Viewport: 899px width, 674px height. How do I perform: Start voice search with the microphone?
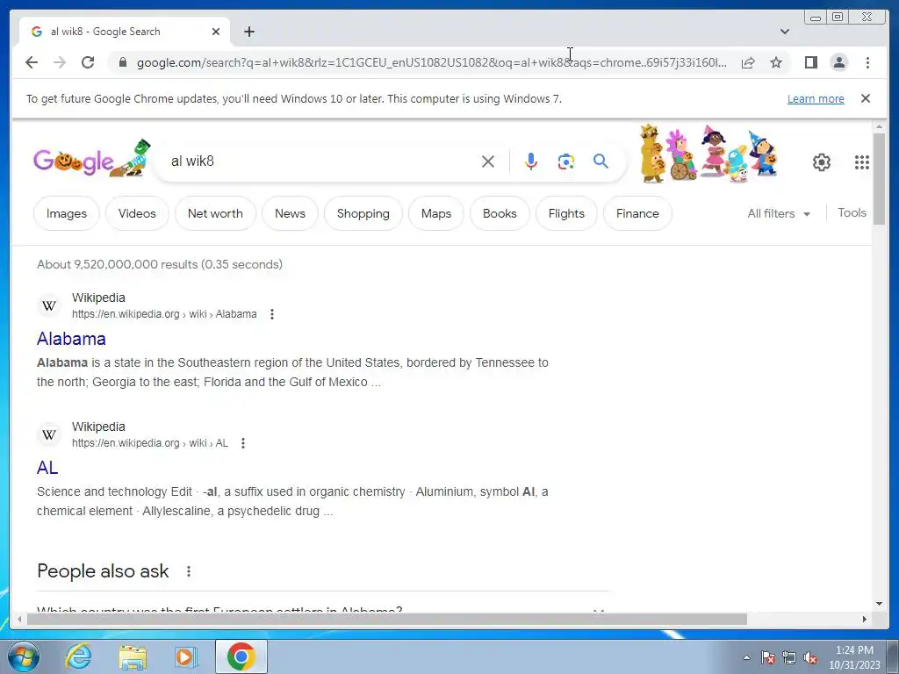531,161
